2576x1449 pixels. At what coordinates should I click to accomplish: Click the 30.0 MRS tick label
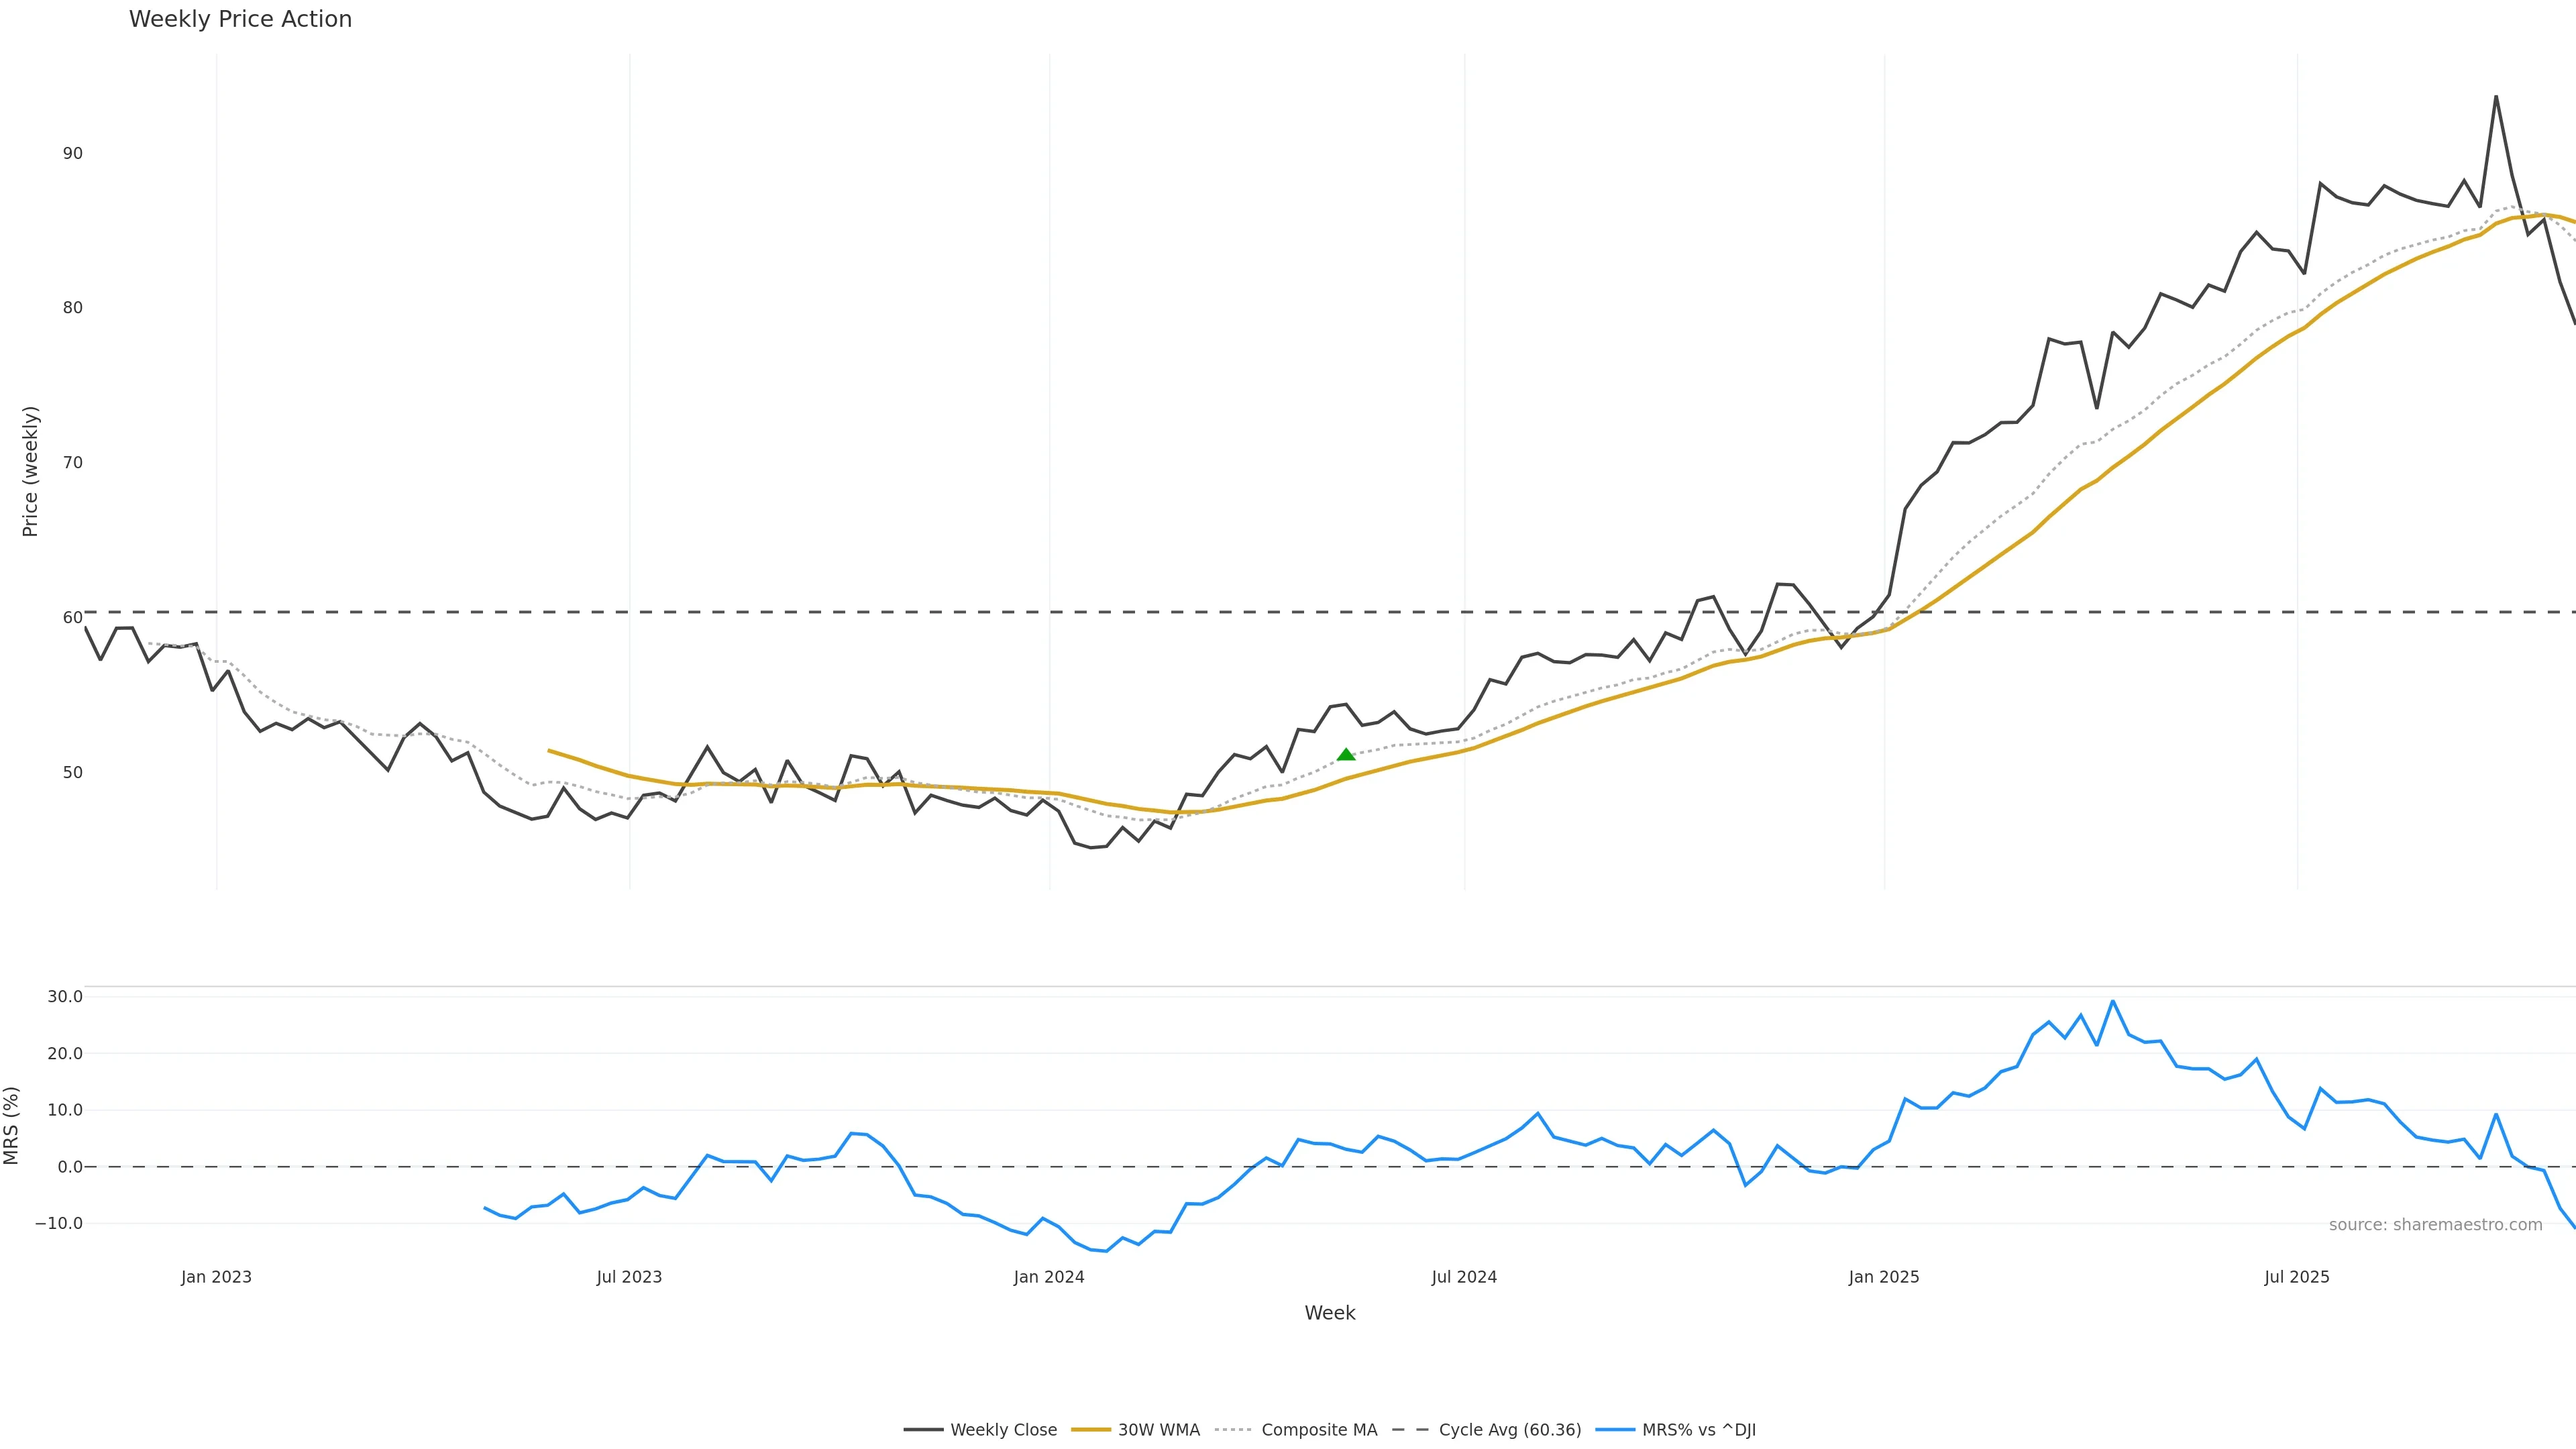point(65,997)
